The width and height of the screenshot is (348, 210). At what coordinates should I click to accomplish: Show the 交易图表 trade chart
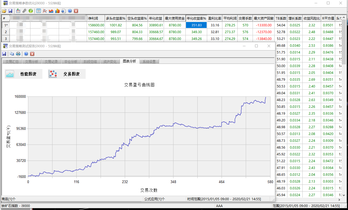[x=67, y=74]
